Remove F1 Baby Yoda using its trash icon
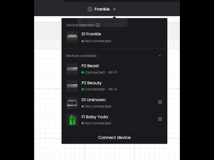Viewport: 214px width, 160px height. point(160,119)
